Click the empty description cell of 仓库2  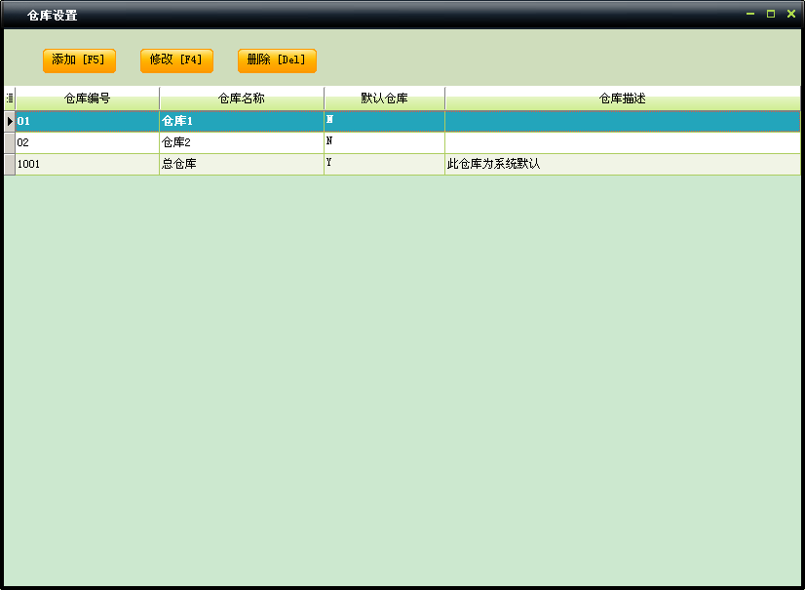(x=623, y=143)
